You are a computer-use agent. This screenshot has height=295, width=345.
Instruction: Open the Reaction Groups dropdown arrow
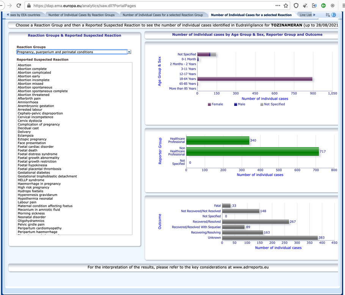coord(129,52)
